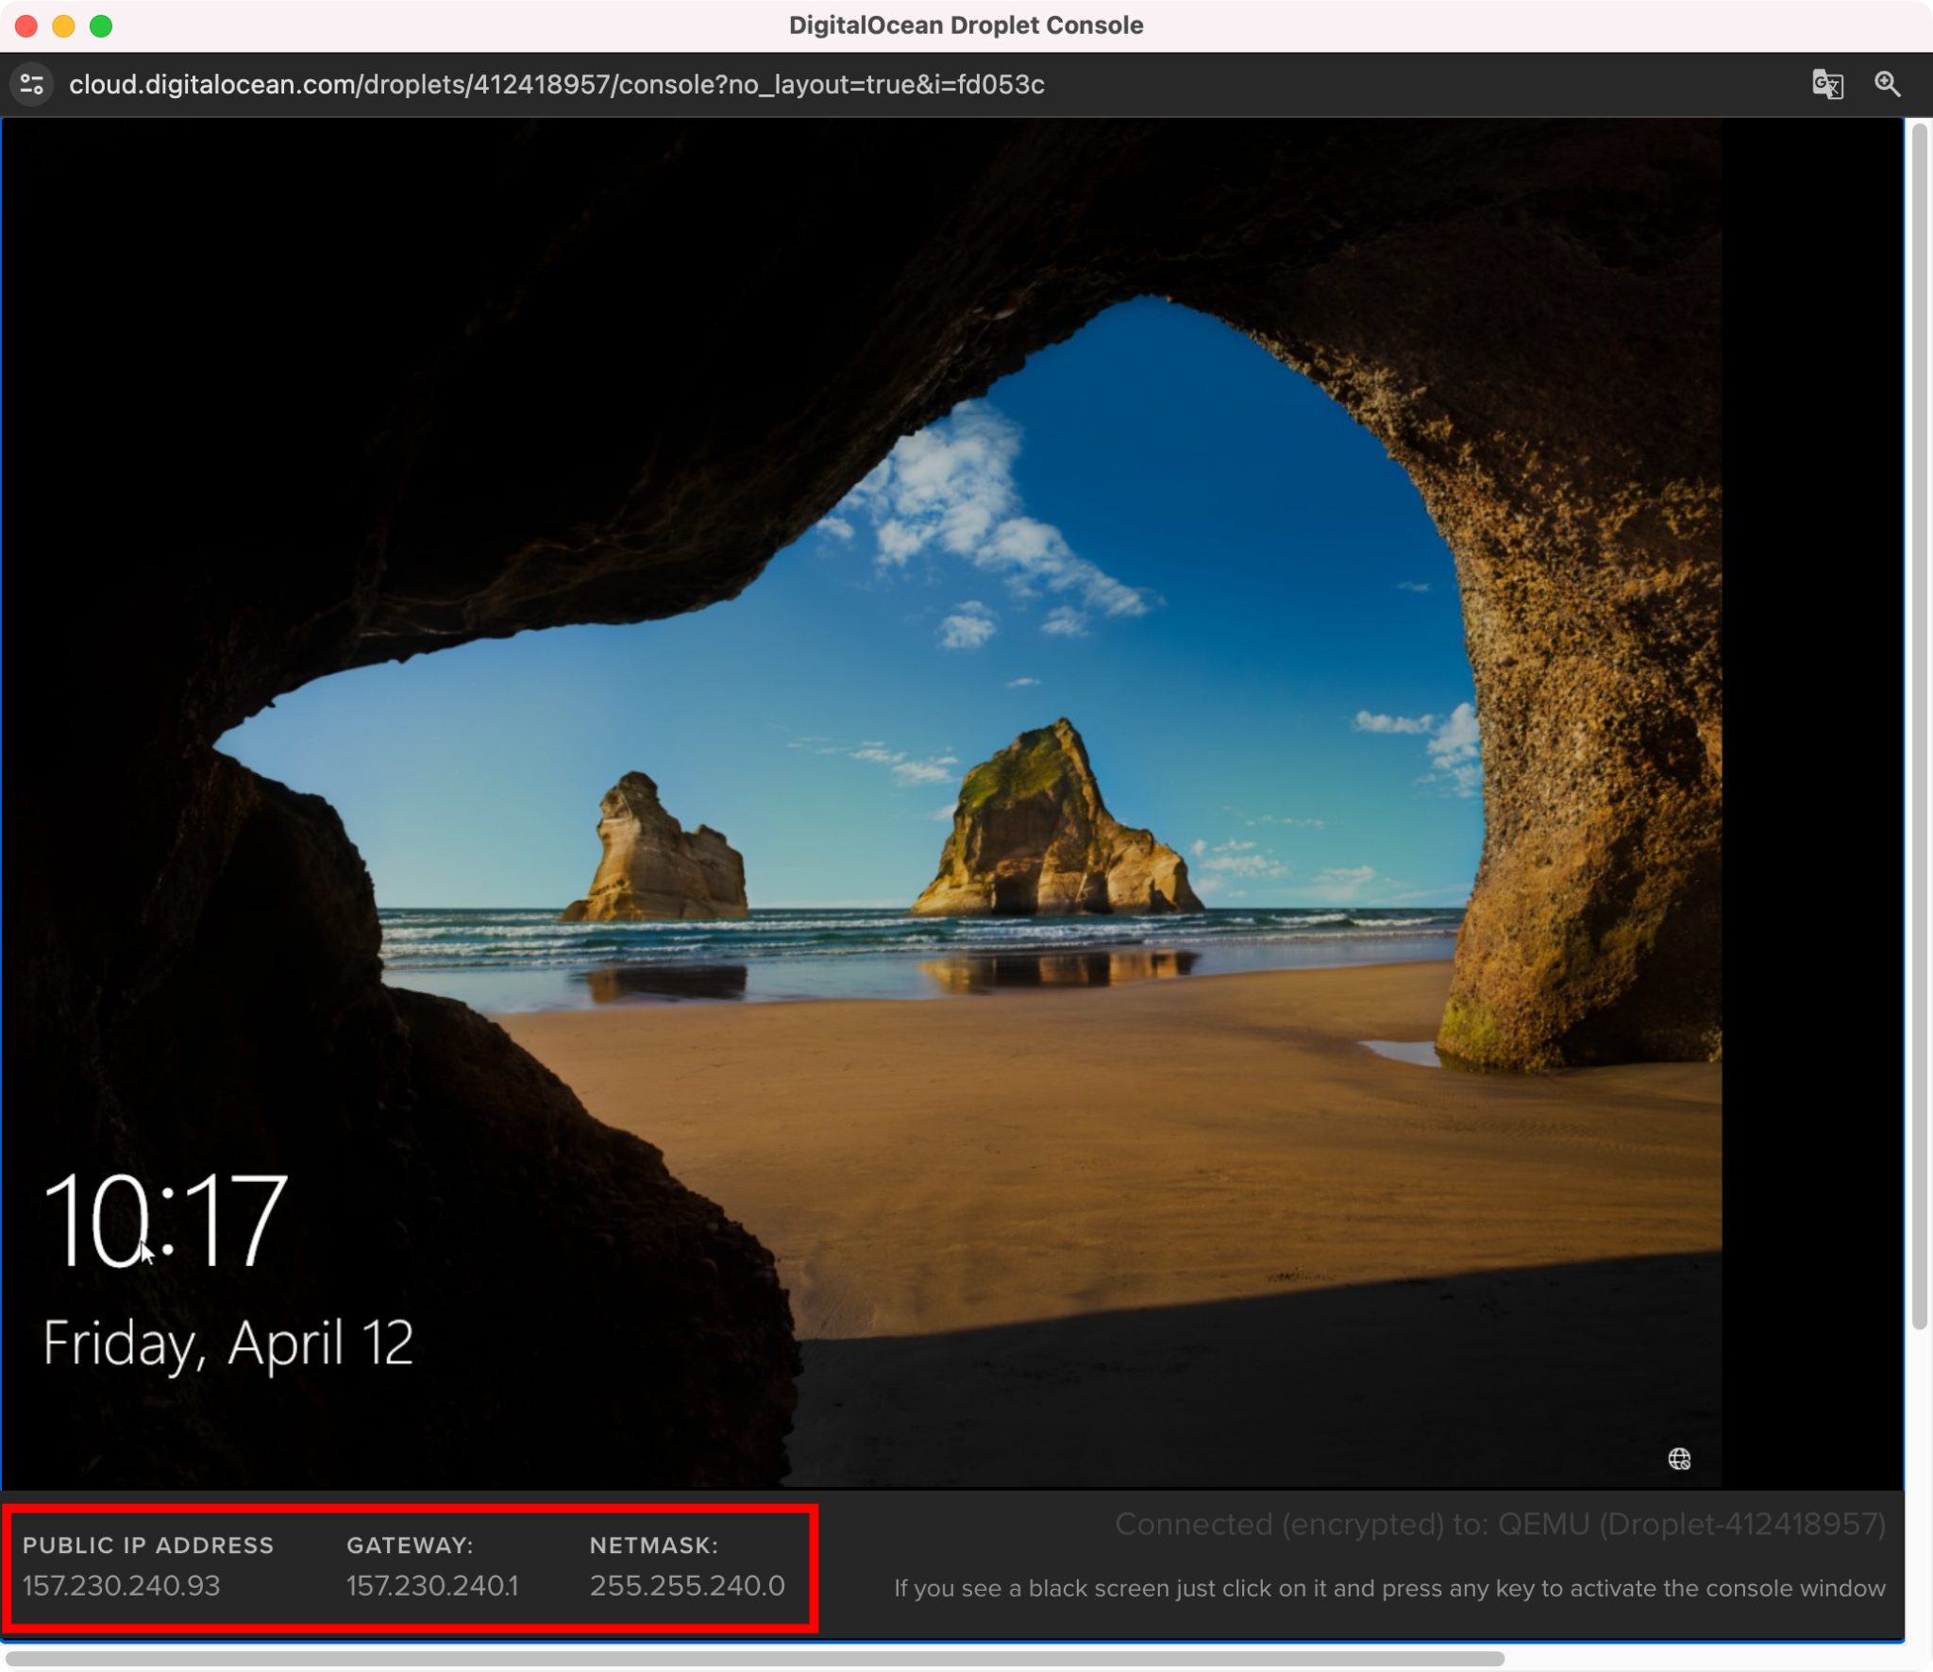
Task: Click the yellow minimize traffic light
Action: (62, 25)
